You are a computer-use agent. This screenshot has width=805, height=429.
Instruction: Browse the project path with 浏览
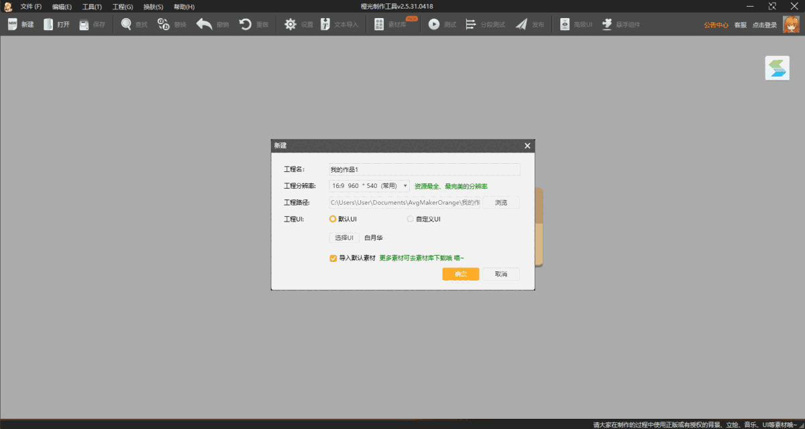coord(501,201)
